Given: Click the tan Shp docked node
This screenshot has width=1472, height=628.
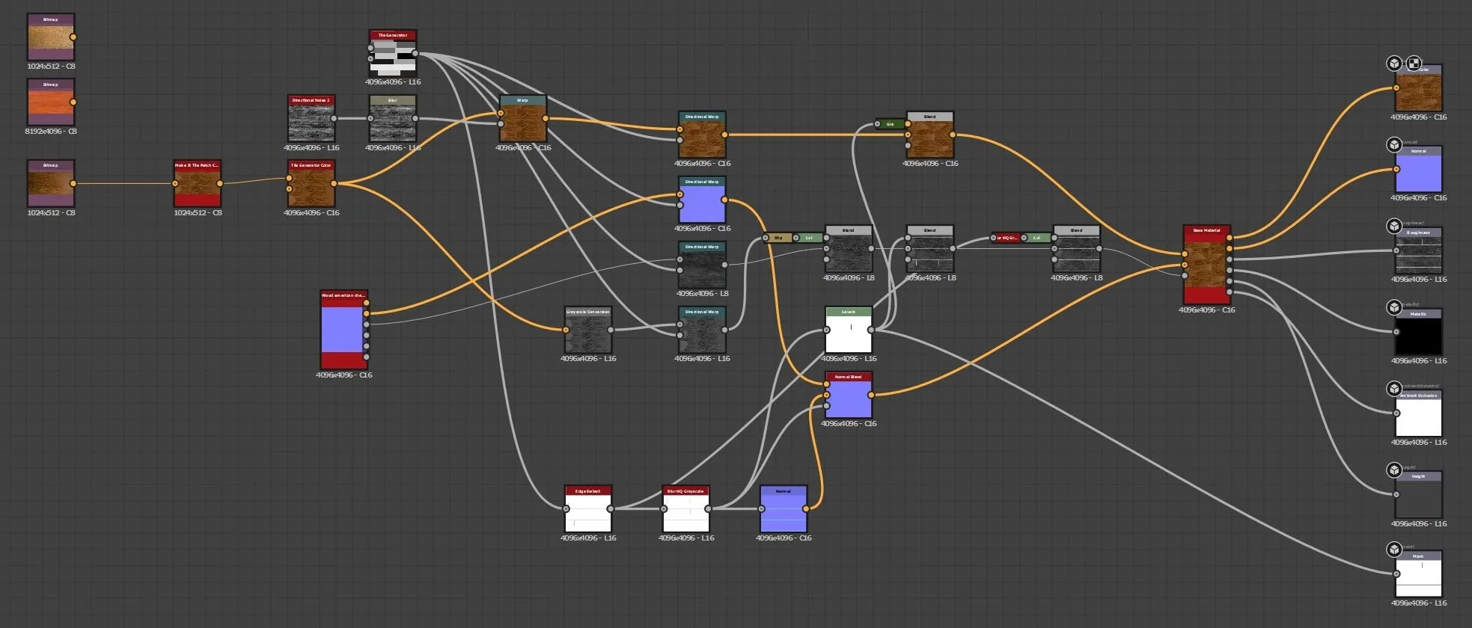Looking at the screenshot, I should click(x=778, y=238).
